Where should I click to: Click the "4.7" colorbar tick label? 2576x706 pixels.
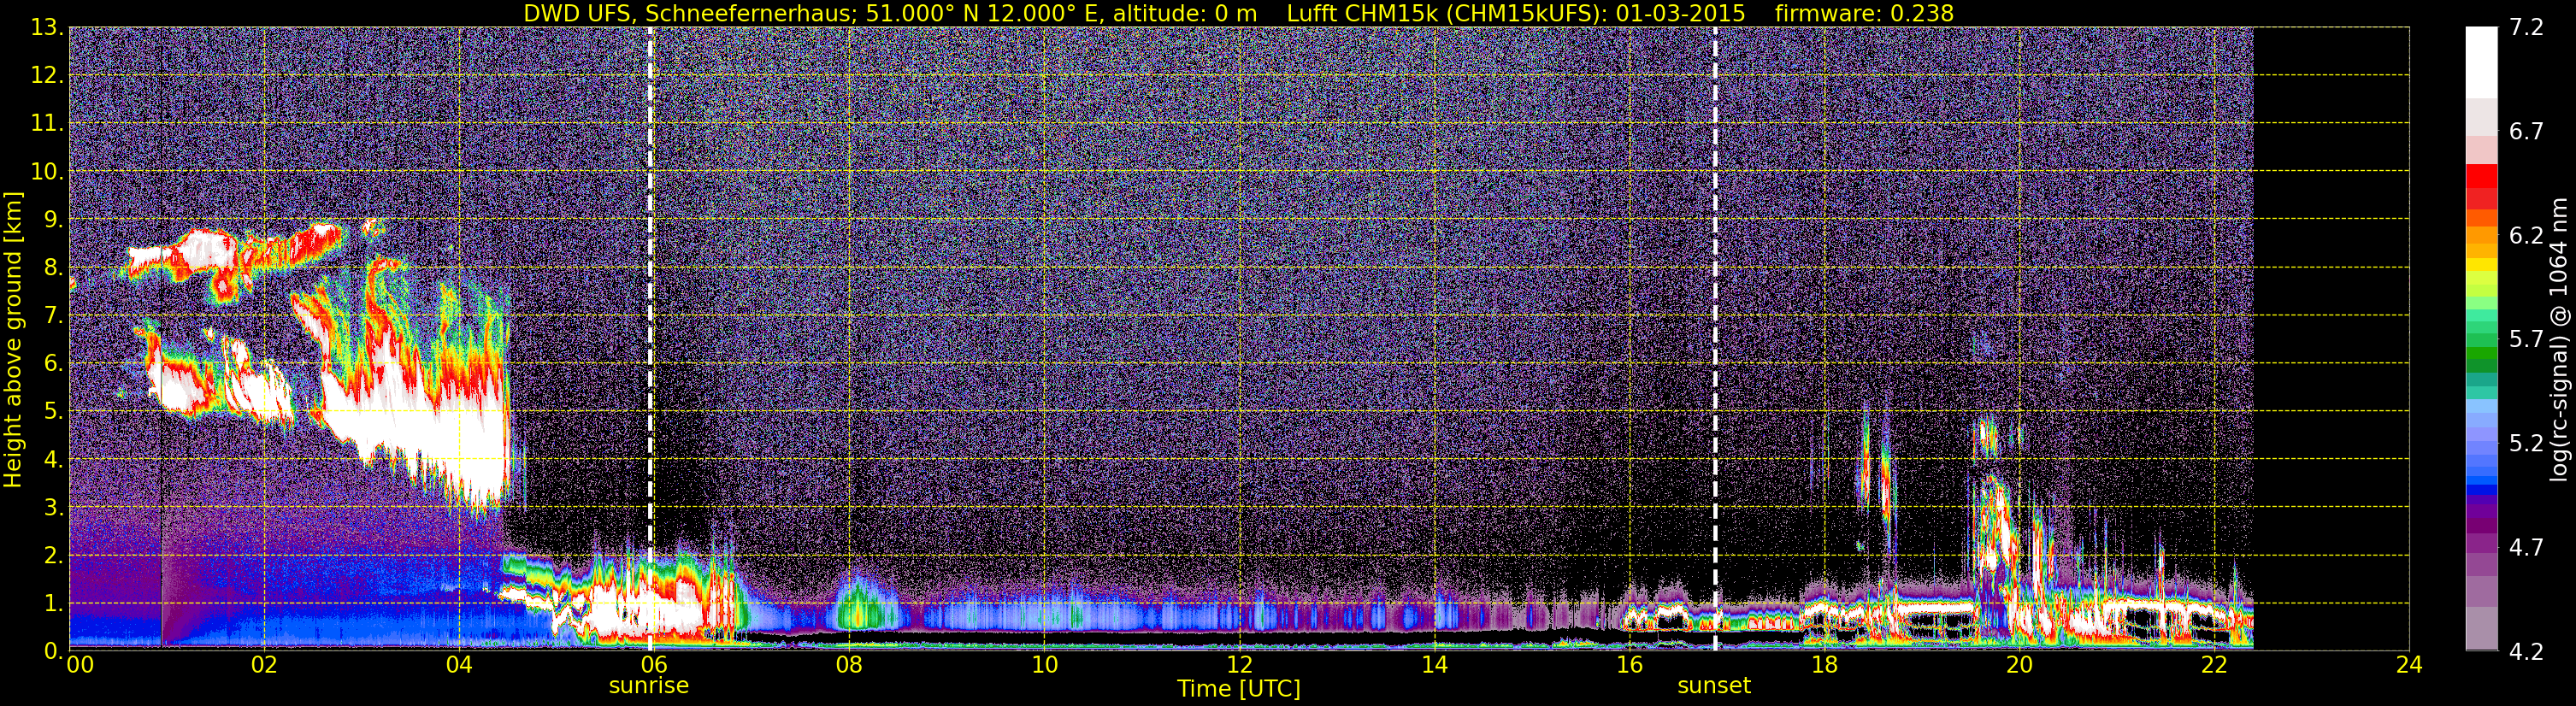(x=2526, y=548)
